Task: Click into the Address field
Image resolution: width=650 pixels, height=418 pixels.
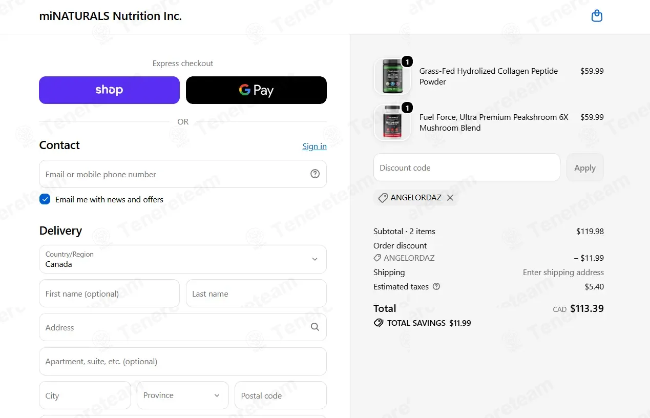Action: [x=183, y=327]
